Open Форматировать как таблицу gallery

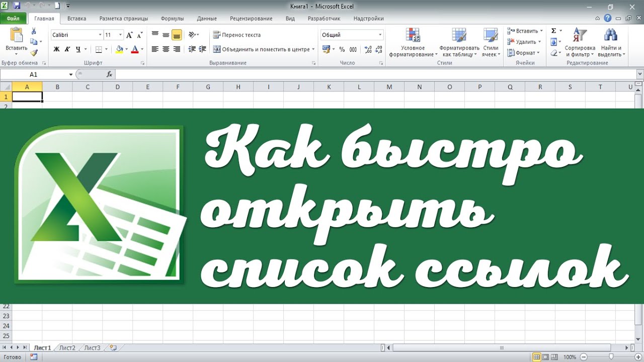(x=459, y=42)
